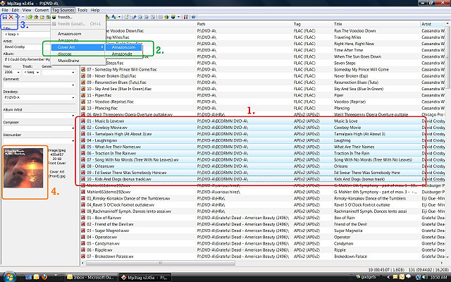Image resolution: width=451 pixels, height=282 pixels.
Task: Click the note-with-pencil toolbar icon
Action: coord(127,17)
